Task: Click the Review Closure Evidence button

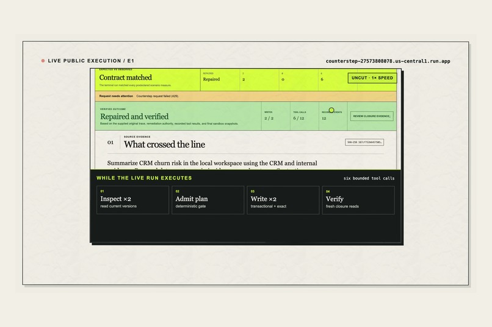Action: click(x=372, y=116)
